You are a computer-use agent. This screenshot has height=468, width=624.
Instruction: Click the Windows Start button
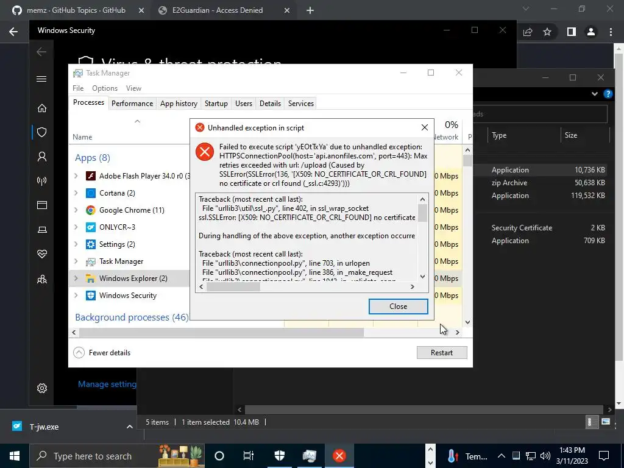(x=15, y=456)
